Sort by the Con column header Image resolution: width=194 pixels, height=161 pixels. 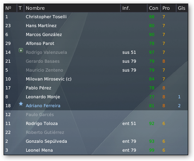[x=154, y=8]
